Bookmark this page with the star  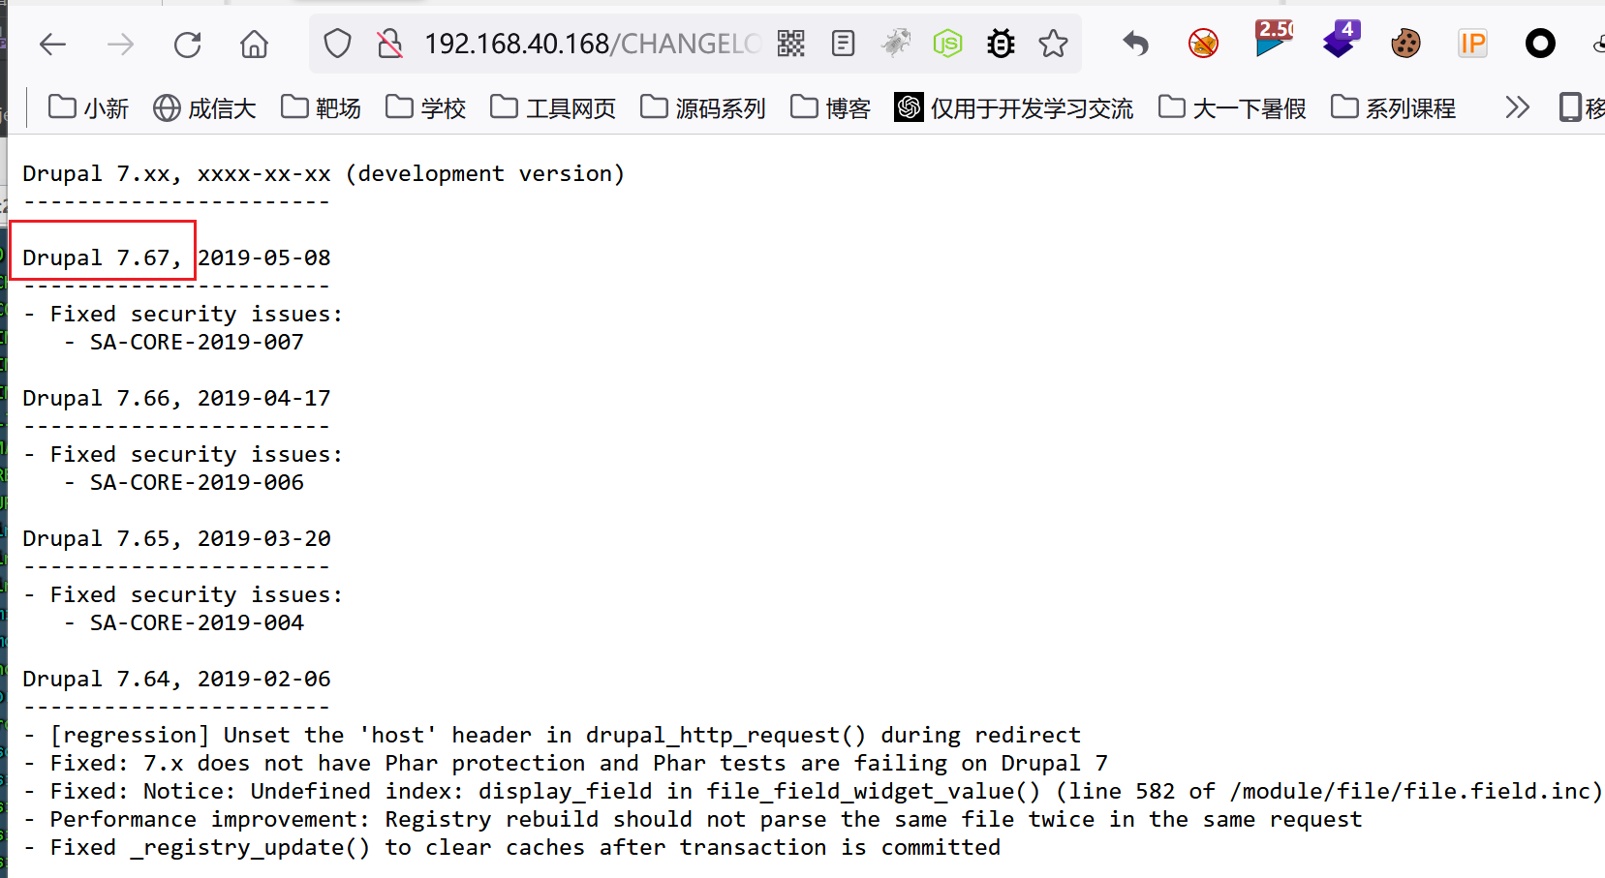click(x=1053, y=44)
